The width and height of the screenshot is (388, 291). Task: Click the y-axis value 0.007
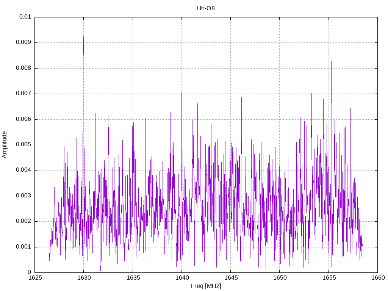click(x=23, y=94)
